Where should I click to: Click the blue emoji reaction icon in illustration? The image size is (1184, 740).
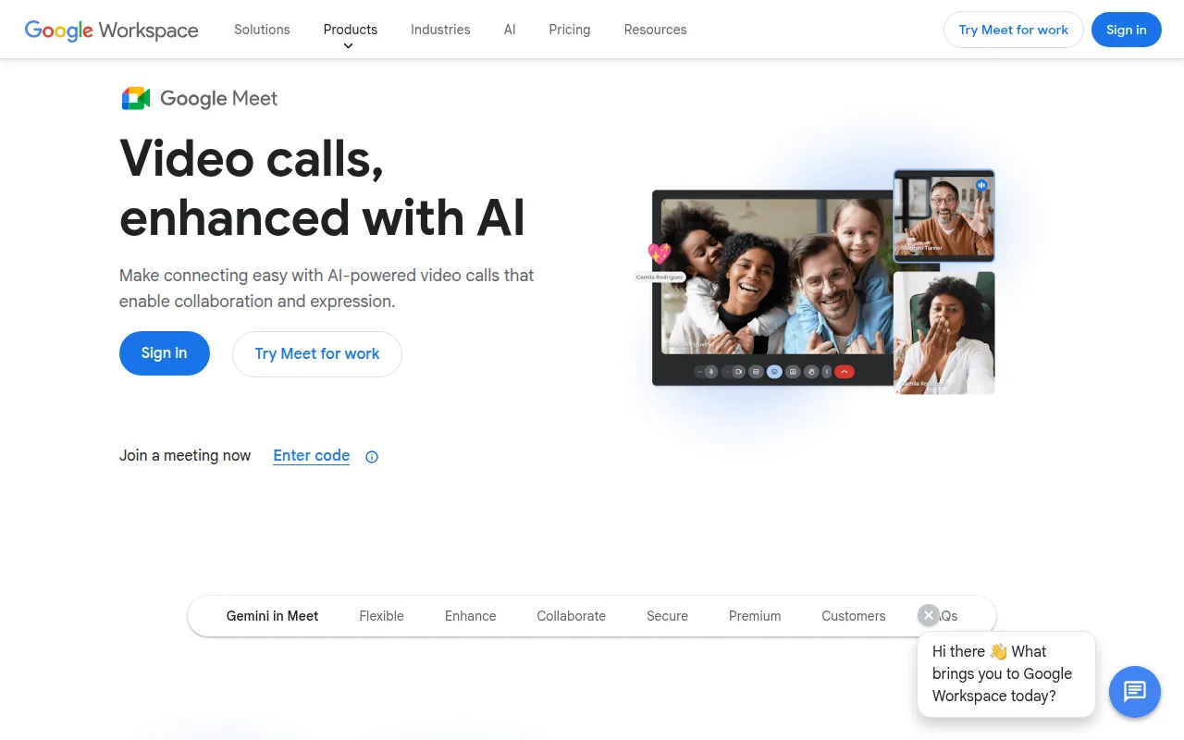[774, 372]
